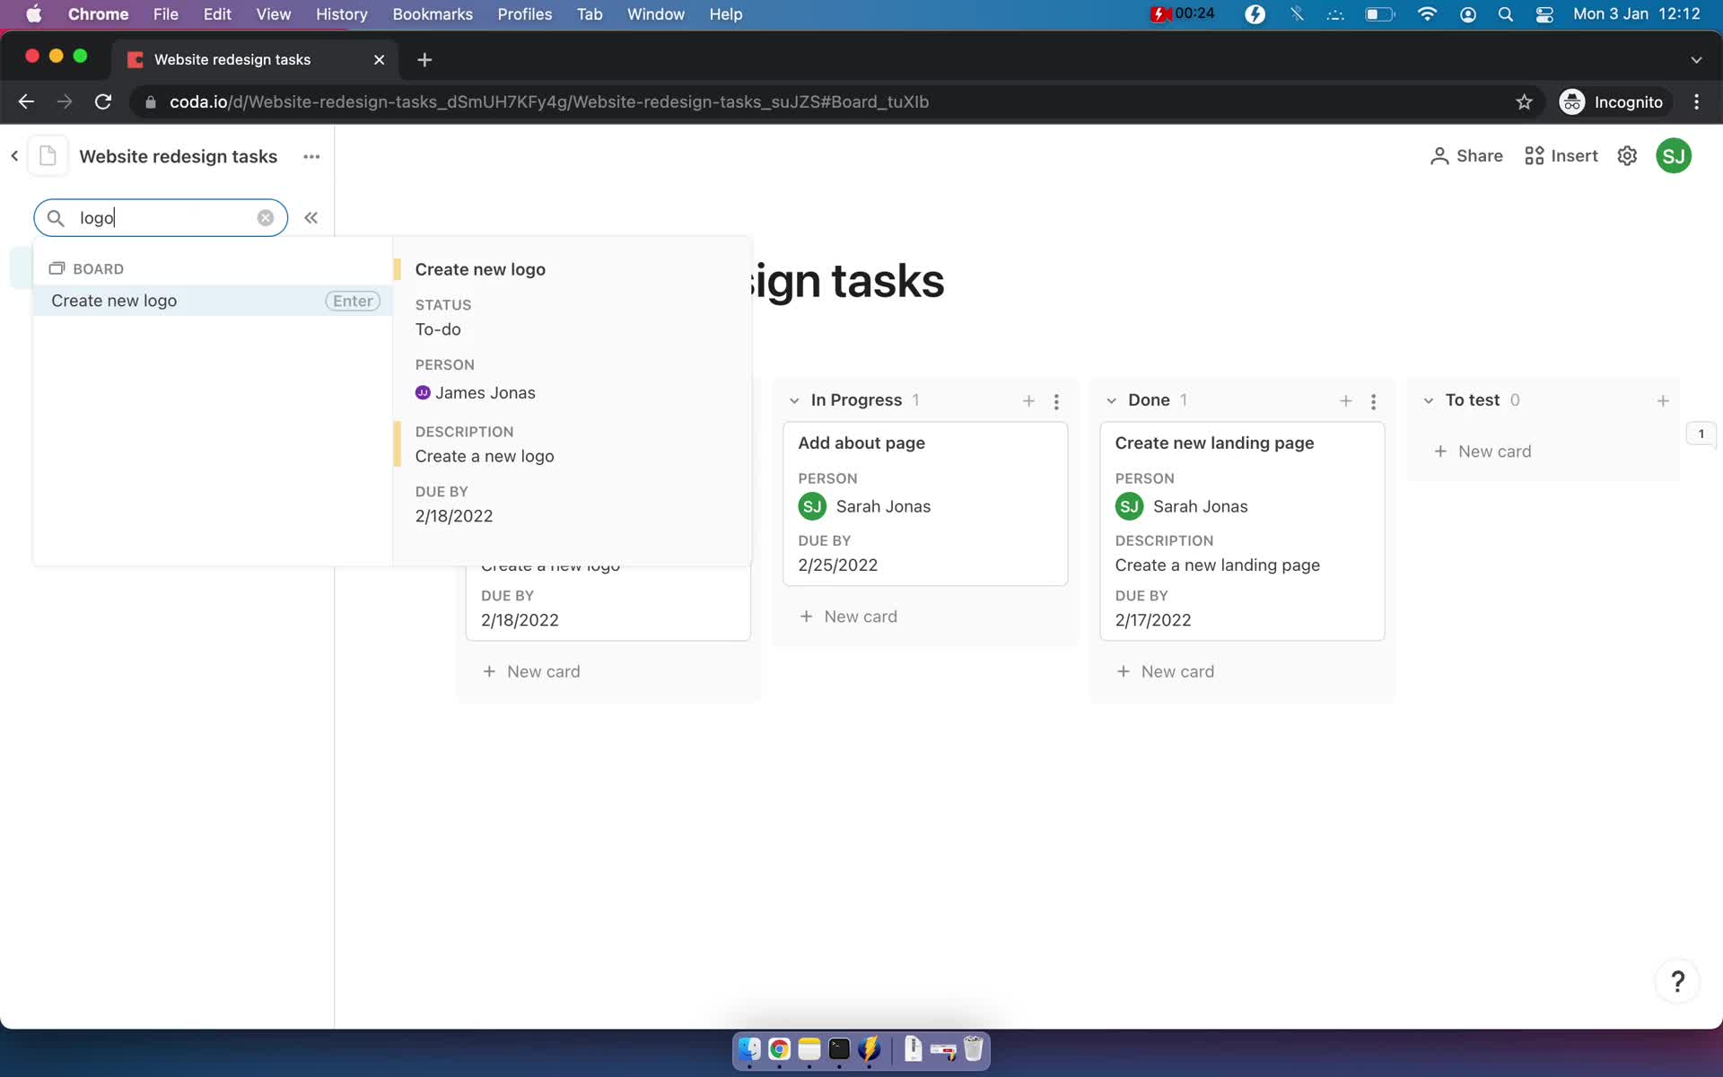Collapse sidebar with double-chevron icon
Viewport: 1723px width, 1077px height.
click(x=310, y=218)
